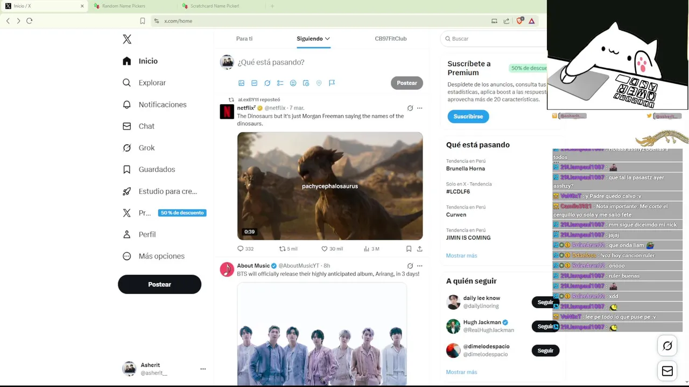
Task: Share the netflix dinosaurs post
Action: (419, 249)
